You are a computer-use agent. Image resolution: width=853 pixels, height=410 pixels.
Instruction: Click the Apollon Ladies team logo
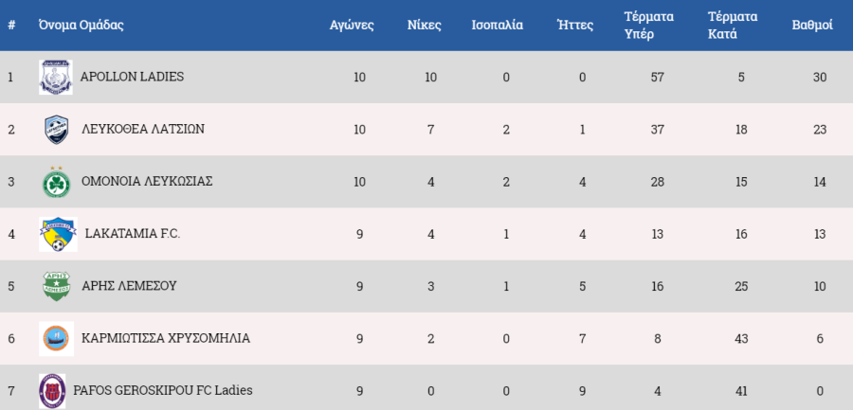point(56,78)
